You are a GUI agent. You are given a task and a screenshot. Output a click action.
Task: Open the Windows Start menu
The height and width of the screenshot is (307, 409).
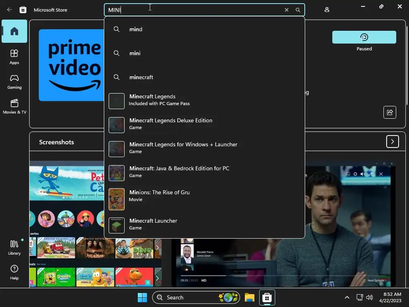point(143,297)
